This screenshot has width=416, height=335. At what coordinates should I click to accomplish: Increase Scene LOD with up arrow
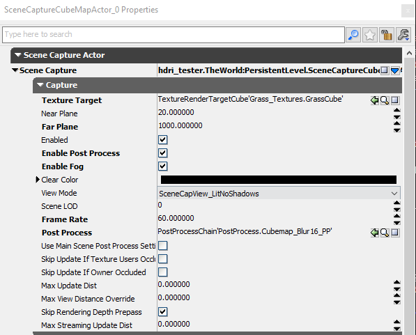tap(397, 203)
